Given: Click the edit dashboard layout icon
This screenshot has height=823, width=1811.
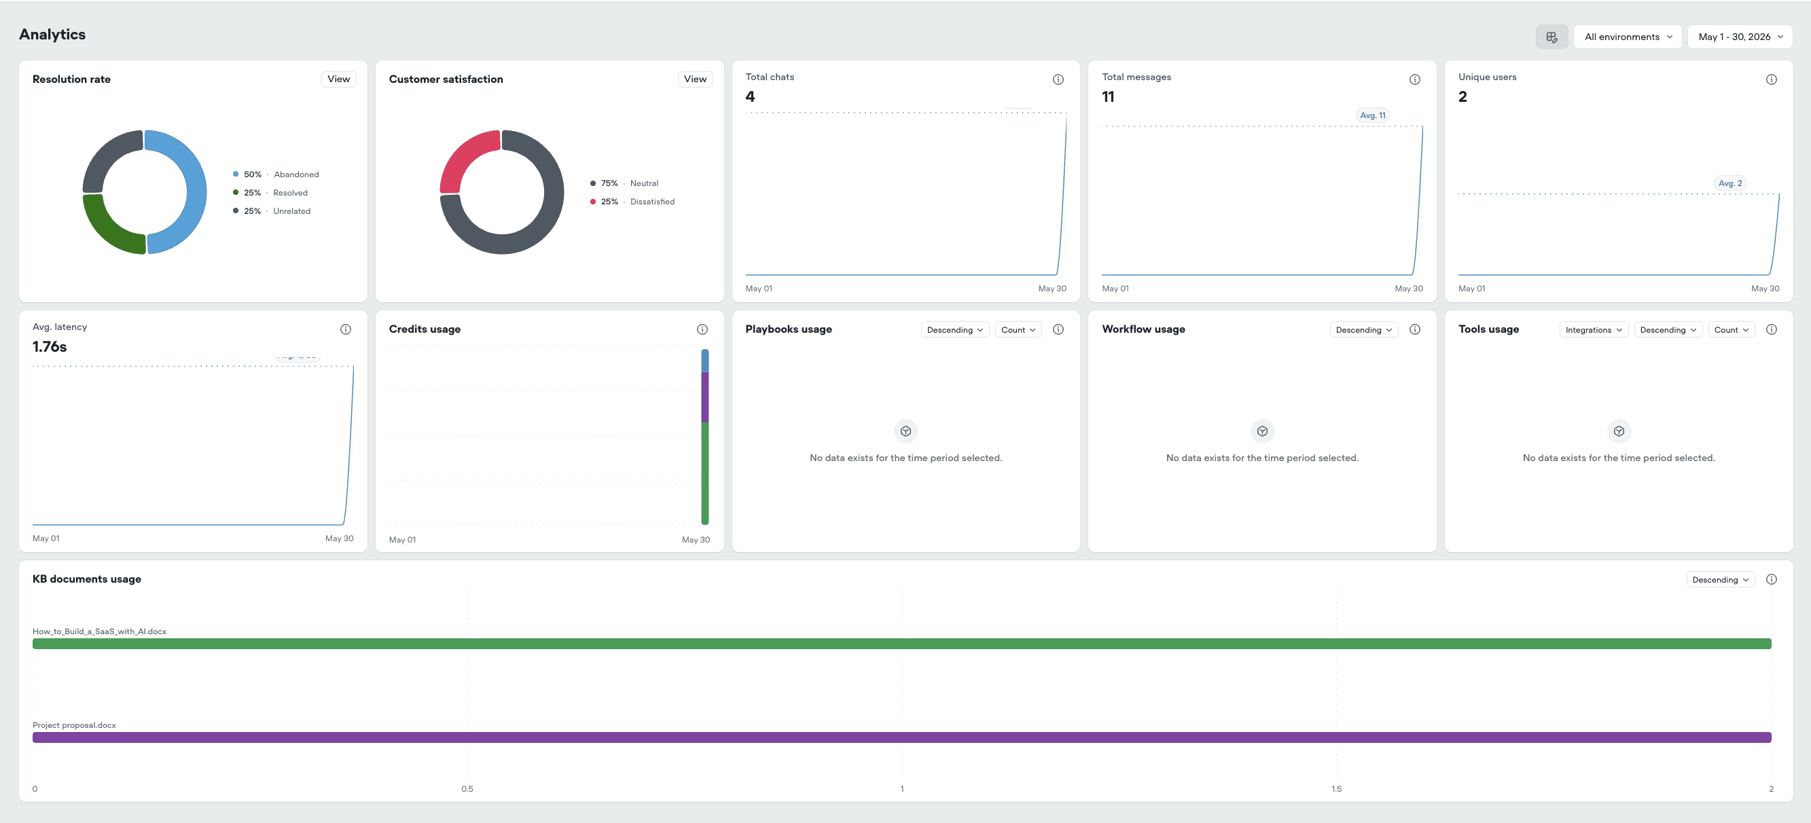Looking at the screenshot, I should [x=1552, y=37].
